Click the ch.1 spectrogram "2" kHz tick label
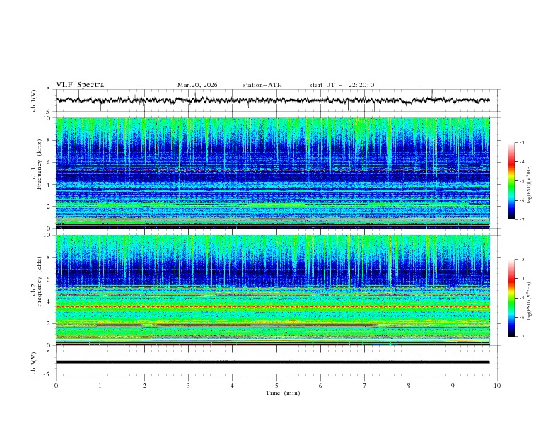 49,207
